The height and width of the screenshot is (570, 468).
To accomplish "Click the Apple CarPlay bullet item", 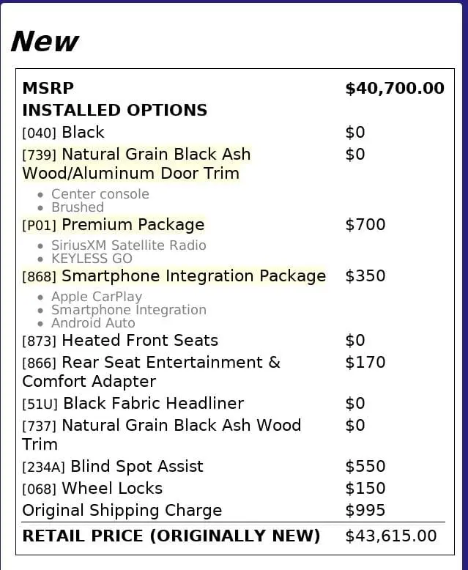I will point(97,297).
